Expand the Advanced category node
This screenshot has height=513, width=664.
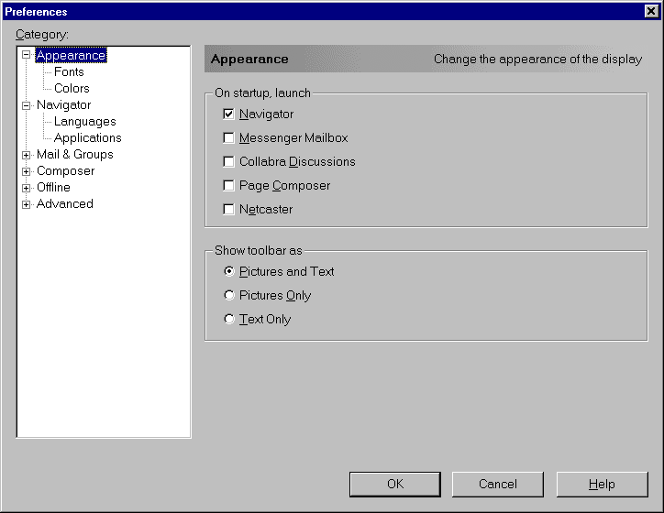(27, 204)
